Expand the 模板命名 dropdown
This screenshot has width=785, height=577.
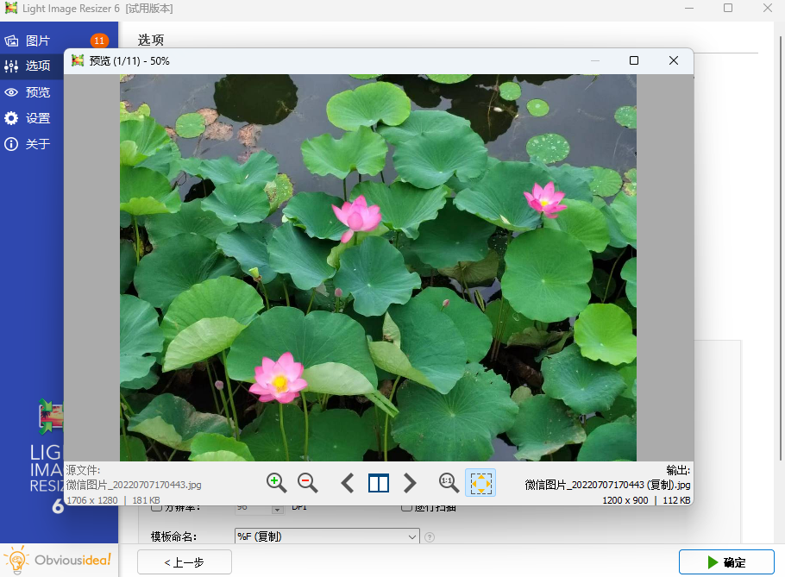[411, 536]
